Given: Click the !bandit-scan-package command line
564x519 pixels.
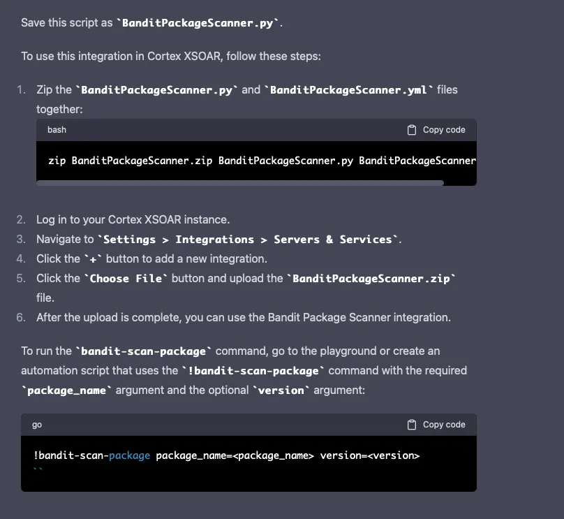Looking at the screenshot, I should pos(227,455).
